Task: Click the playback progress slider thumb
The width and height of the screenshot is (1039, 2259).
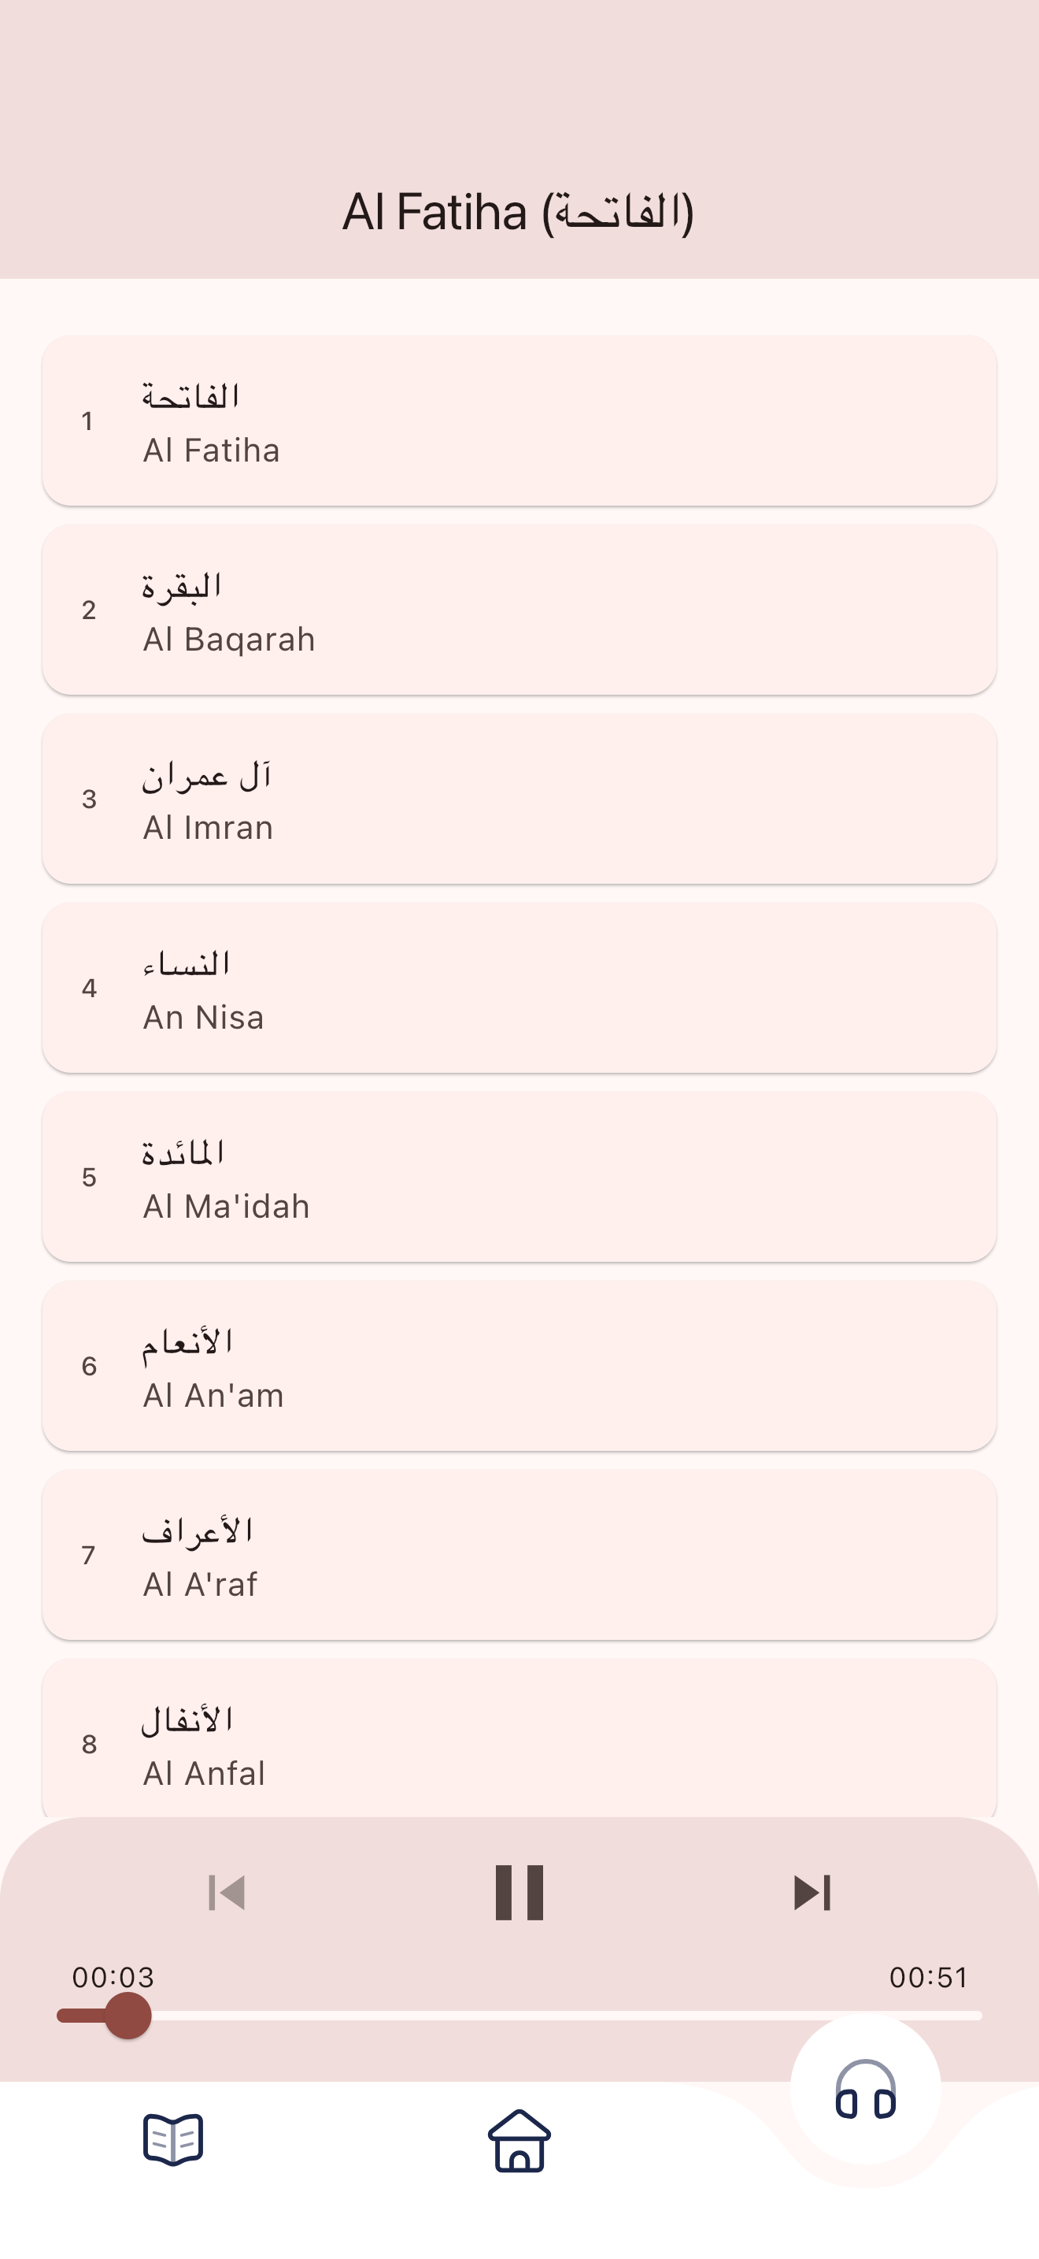Action: tap(128, 2015)
